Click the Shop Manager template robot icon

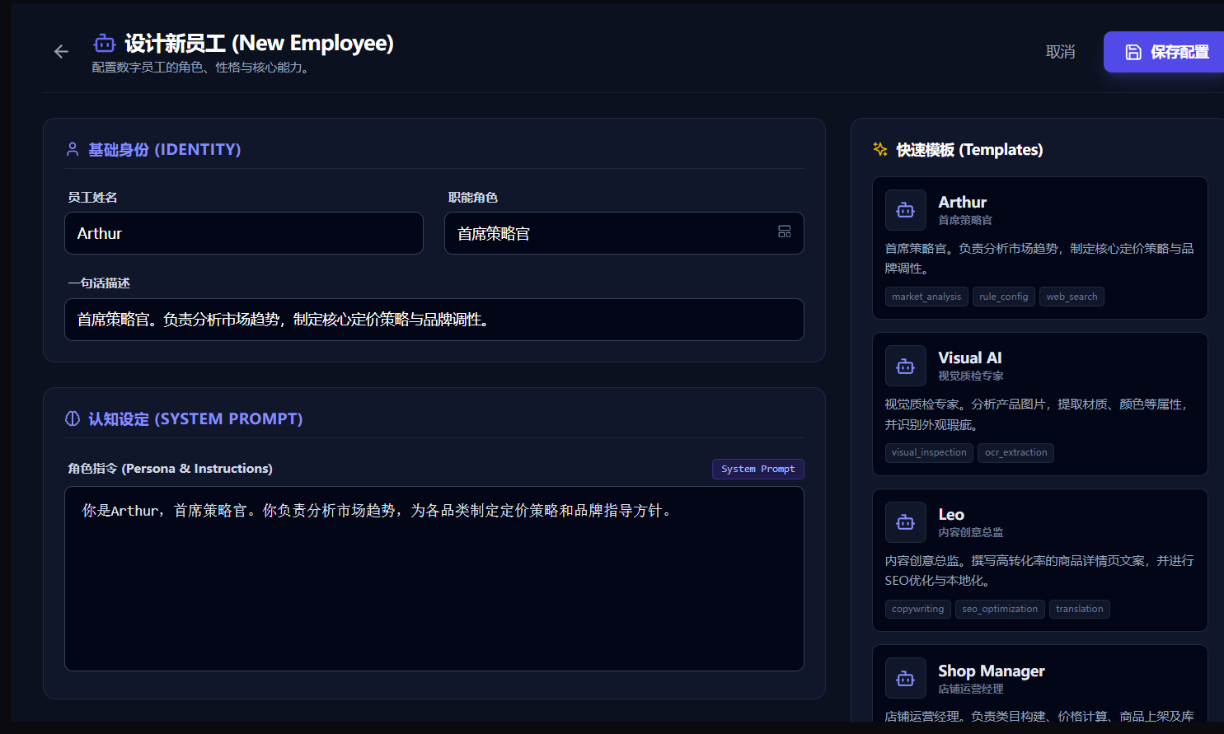point(905,679)
